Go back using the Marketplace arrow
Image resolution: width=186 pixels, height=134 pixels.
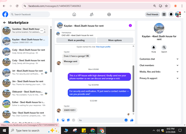click(4, 23)
